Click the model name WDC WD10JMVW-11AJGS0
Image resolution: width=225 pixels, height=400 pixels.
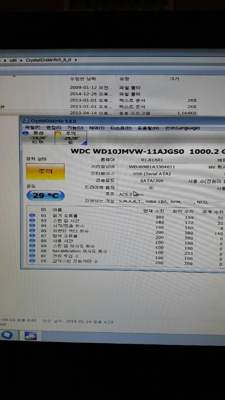click(x=127, y=151)
